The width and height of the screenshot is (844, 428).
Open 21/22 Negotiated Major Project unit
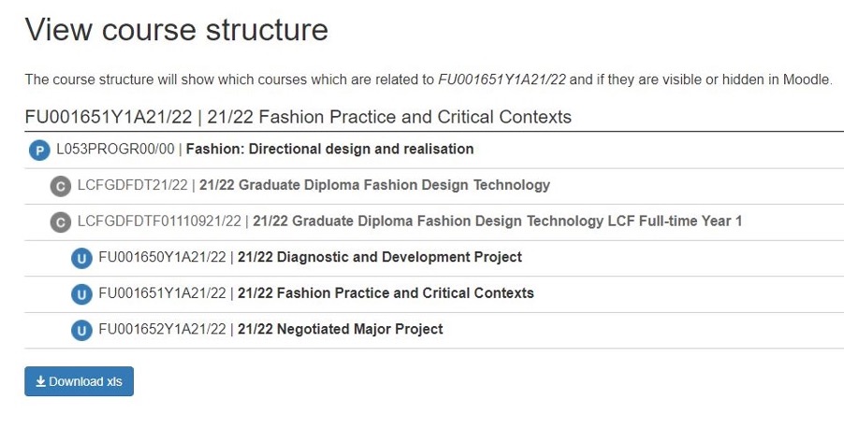[x=341, y=329]
